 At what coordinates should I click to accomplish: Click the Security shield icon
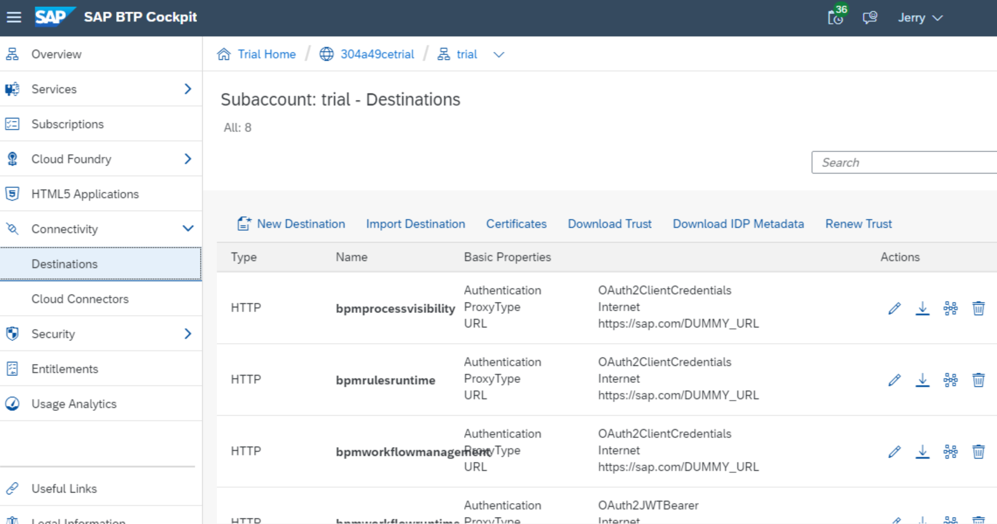pos(12,333)
